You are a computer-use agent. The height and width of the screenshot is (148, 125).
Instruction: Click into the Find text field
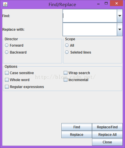point(90,16)
